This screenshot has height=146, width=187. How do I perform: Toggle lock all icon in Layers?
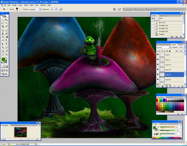coord(170,51)
